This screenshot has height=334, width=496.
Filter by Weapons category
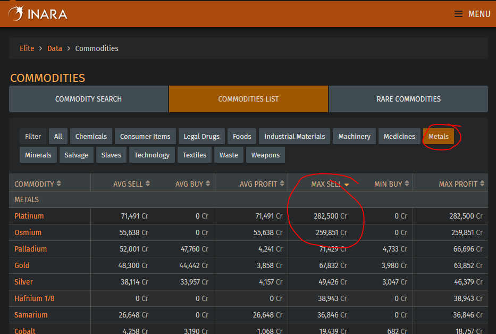(x=265, y=155)
